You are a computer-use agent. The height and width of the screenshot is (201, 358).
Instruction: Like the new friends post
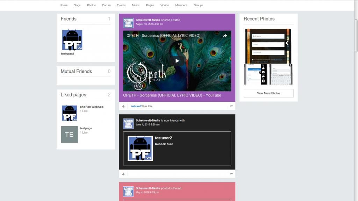(123, 174)
